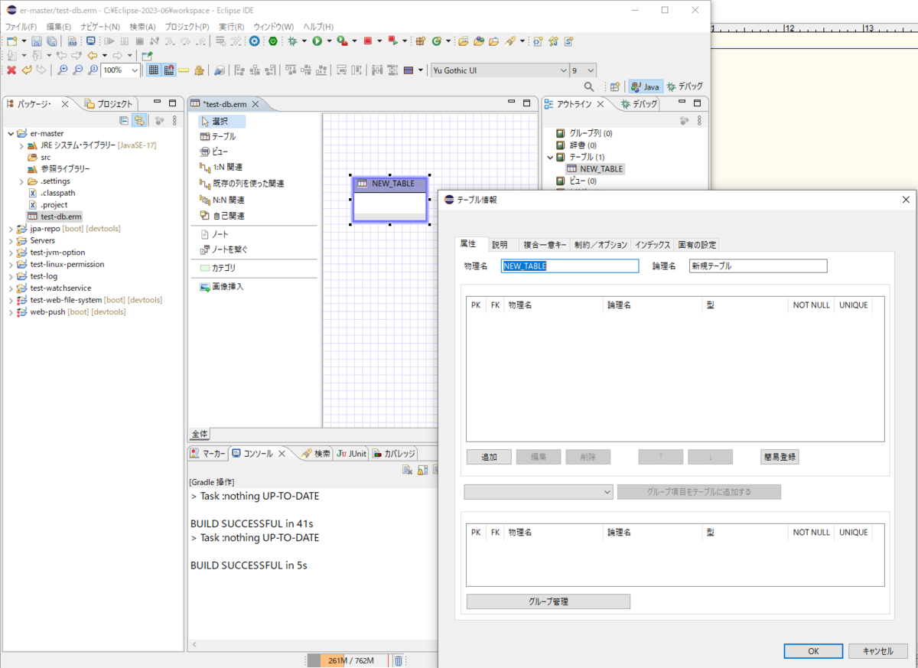Switch to the デバッグ perspective toggle
The height and width of the screenshot is (668, 918).
coord(685,86)
